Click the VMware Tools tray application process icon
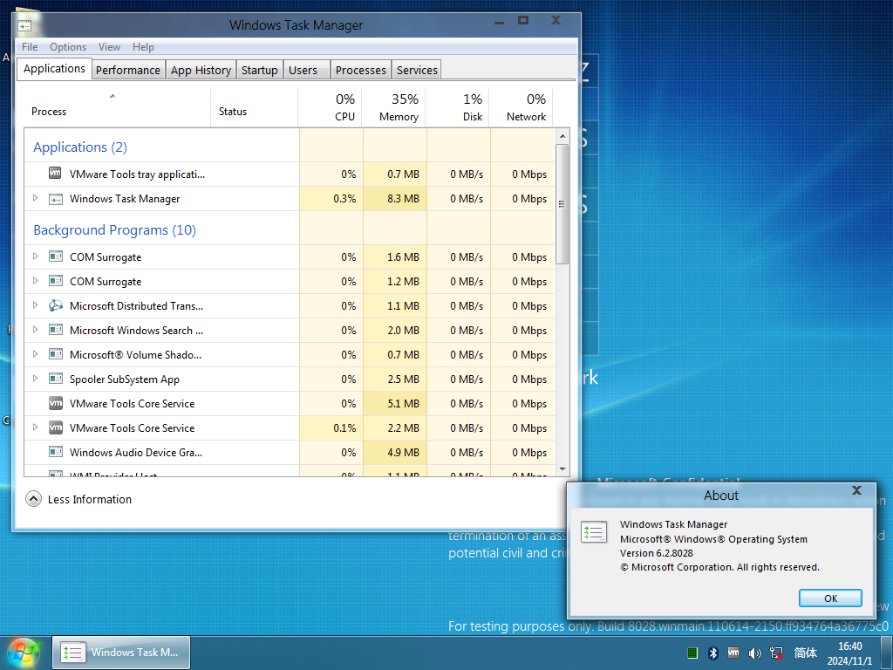Viewport: 893px width, 670px height. [x=55, y=174]
